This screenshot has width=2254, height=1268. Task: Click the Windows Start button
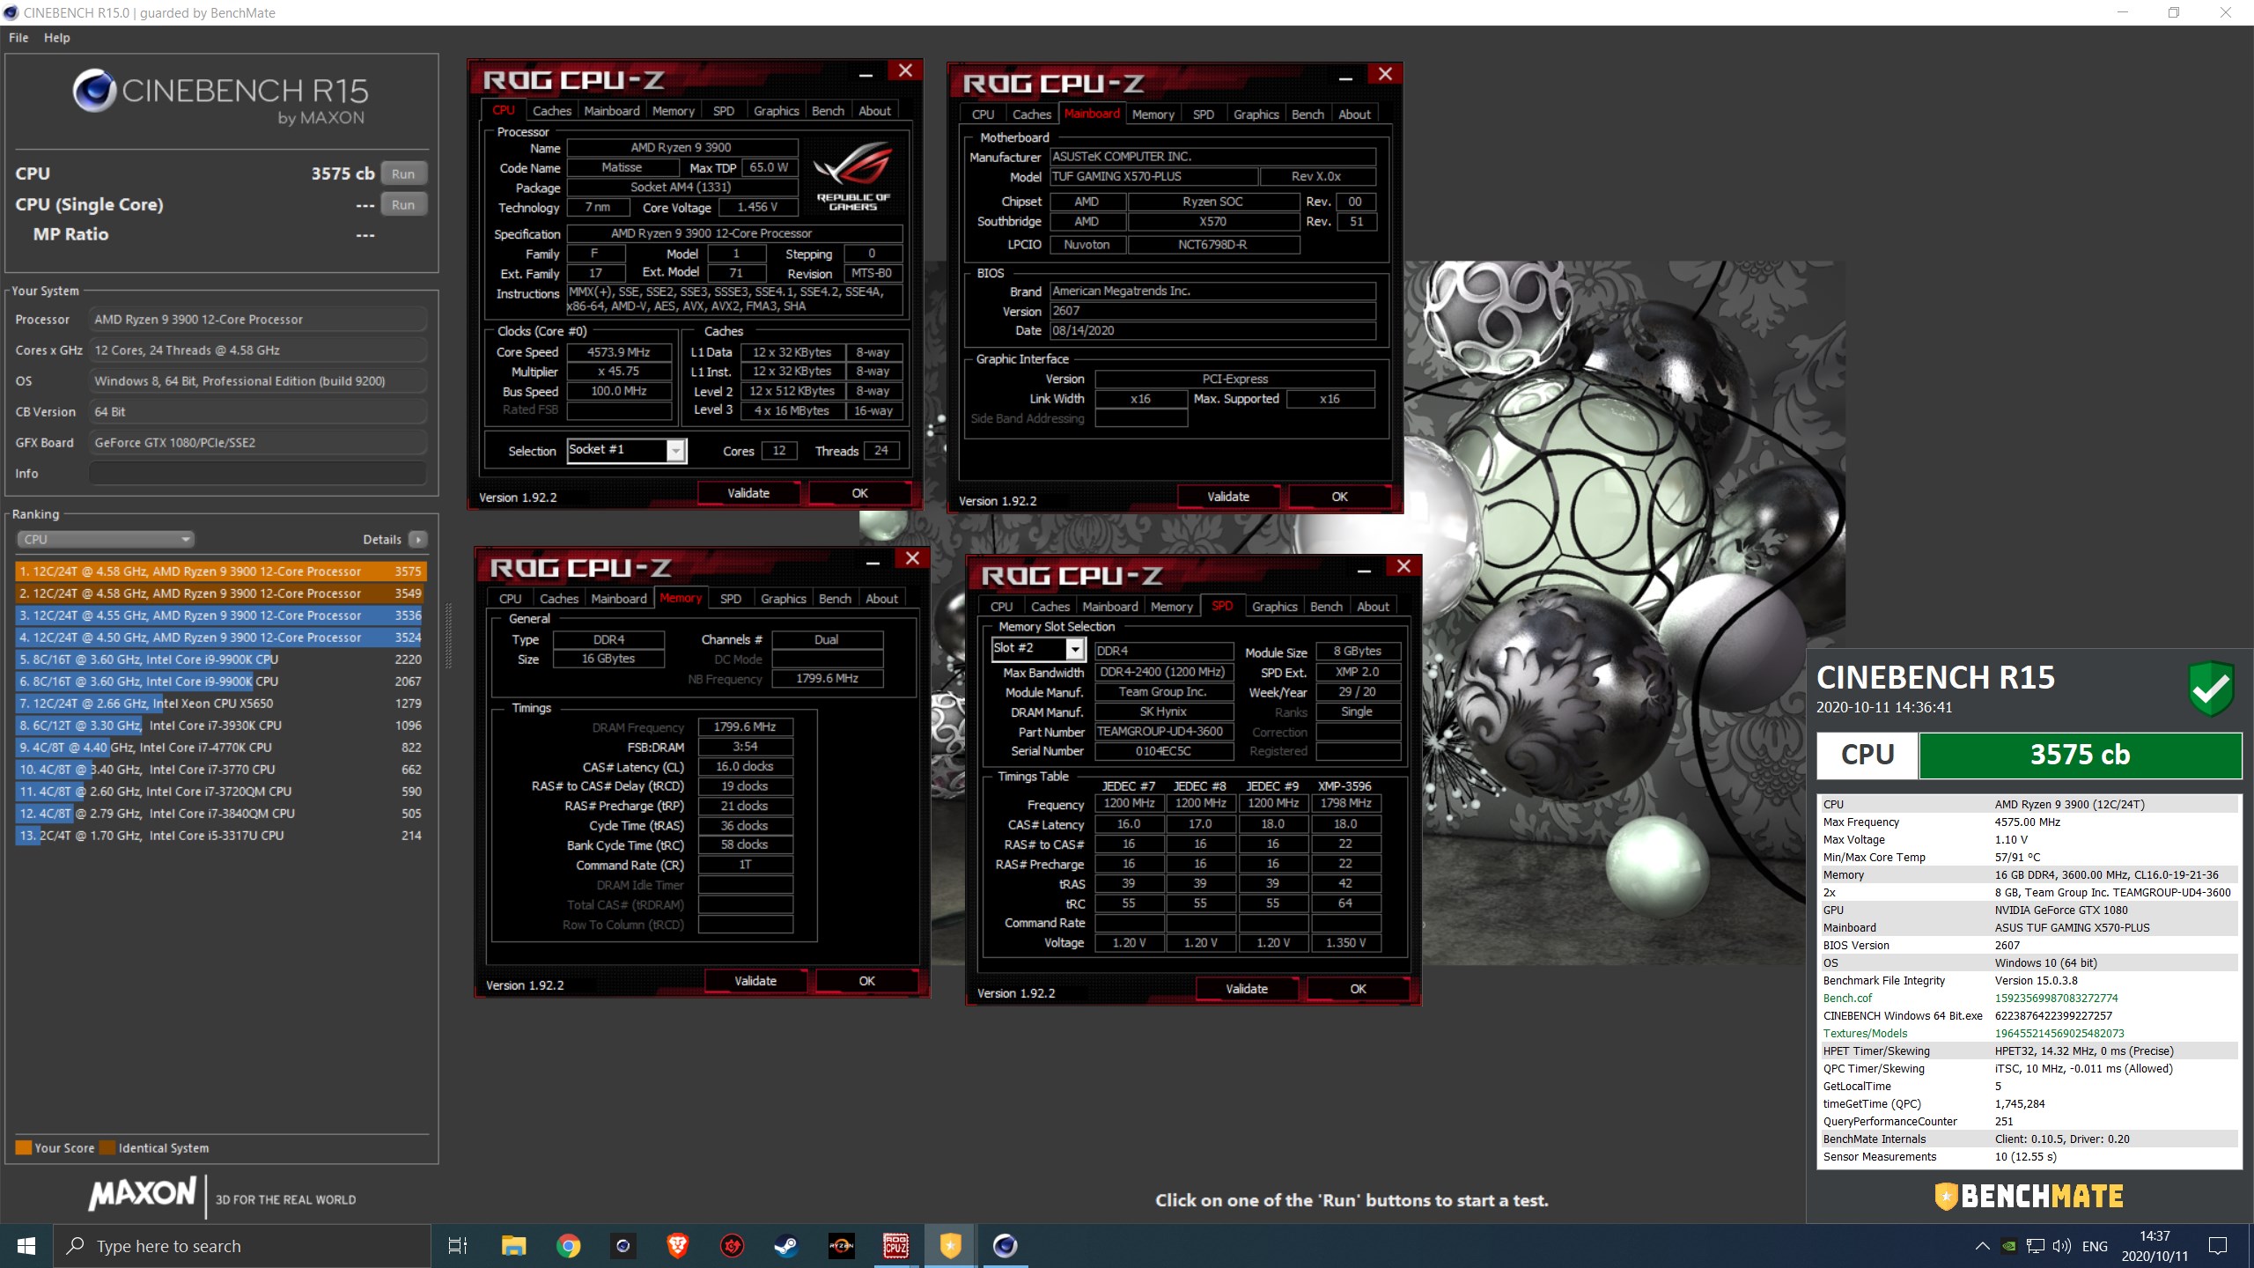[x=26, y=1245]
